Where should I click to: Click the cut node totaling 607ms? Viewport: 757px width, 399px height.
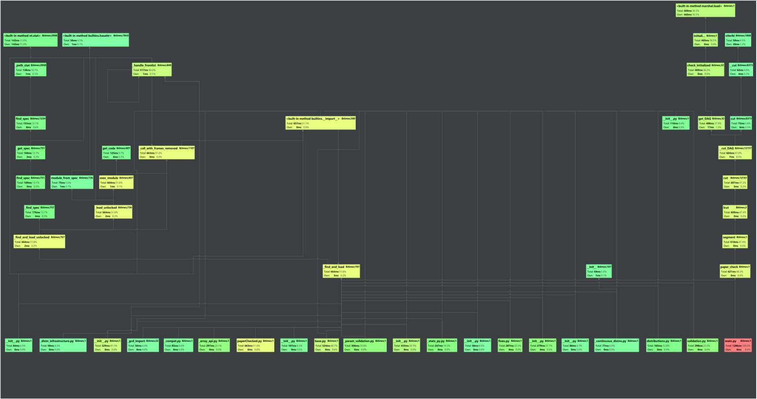point(735,182)
